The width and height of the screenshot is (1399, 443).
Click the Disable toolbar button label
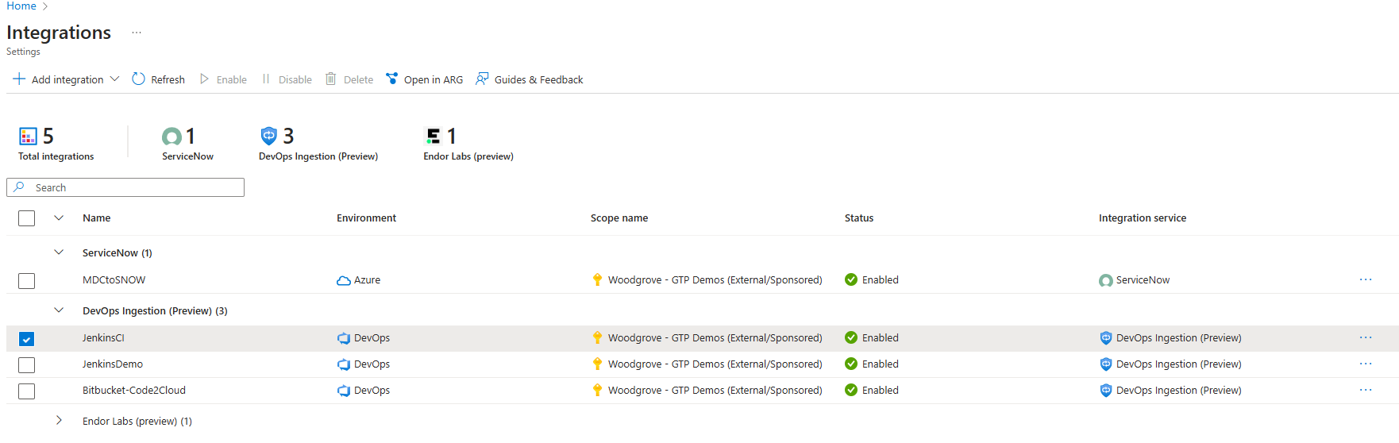(295, 79)
